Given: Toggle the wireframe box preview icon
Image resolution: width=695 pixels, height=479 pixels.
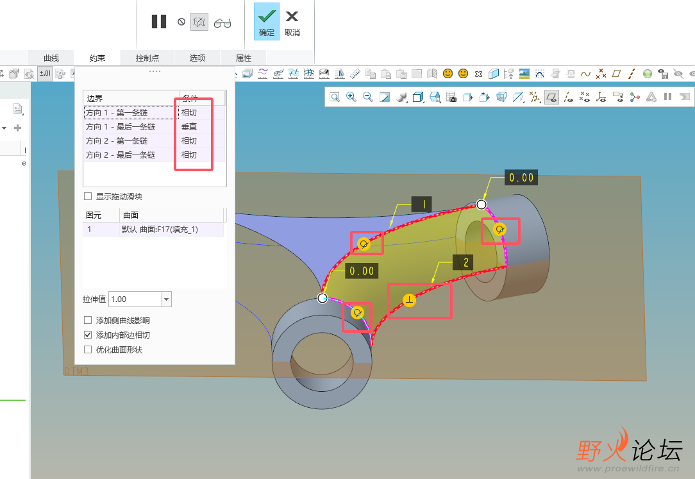Looking at the screenshot, I should 199,22.
